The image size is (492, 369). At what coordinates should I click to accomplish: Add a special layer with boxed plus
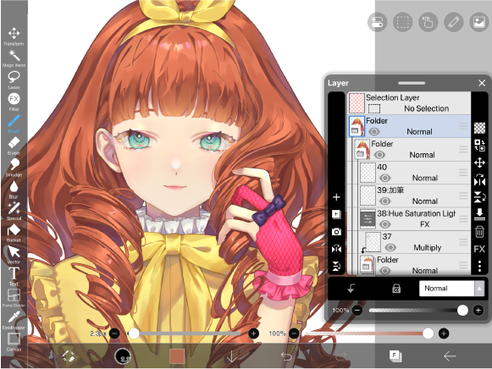(x=336, y=214)
